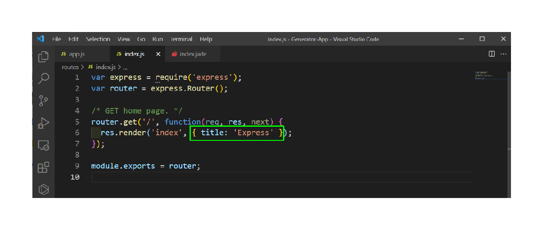The height and width of the screenshot is (230, 543).
Task: Open the Extensions view
Action: pos(44,167)
